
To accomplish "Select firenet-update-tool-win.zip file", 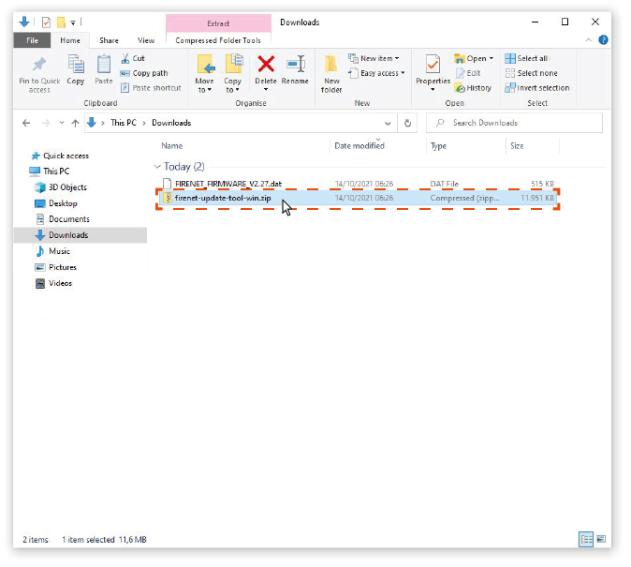I will coord(357,198).
